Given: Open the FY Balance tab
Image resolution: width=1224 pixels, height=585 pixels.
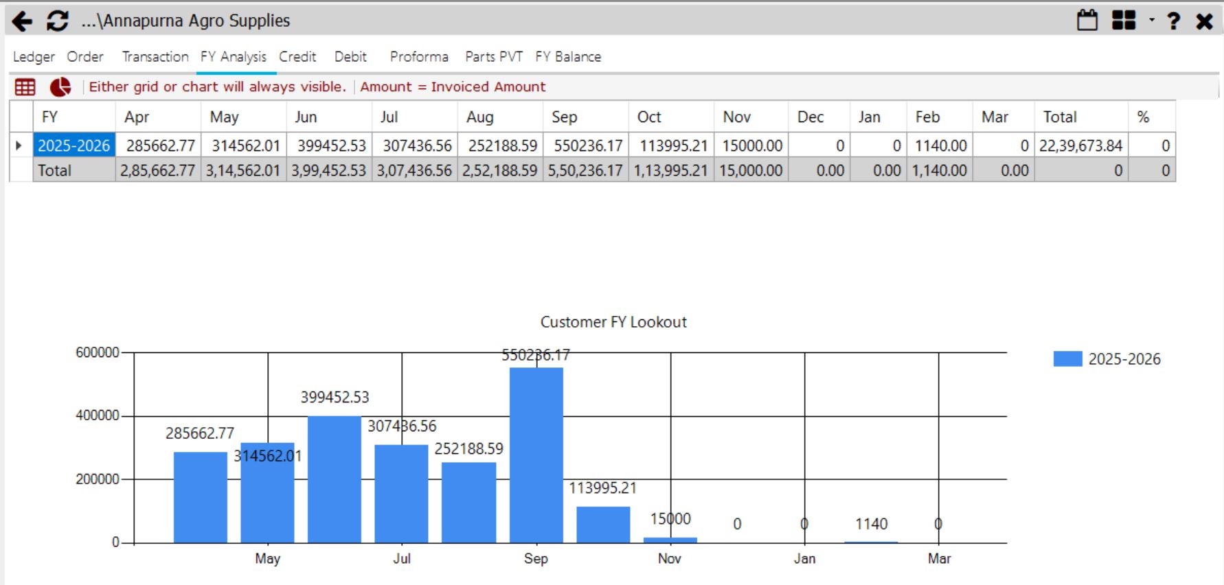Looking at the screenshot, I should [x=568, y=57].
